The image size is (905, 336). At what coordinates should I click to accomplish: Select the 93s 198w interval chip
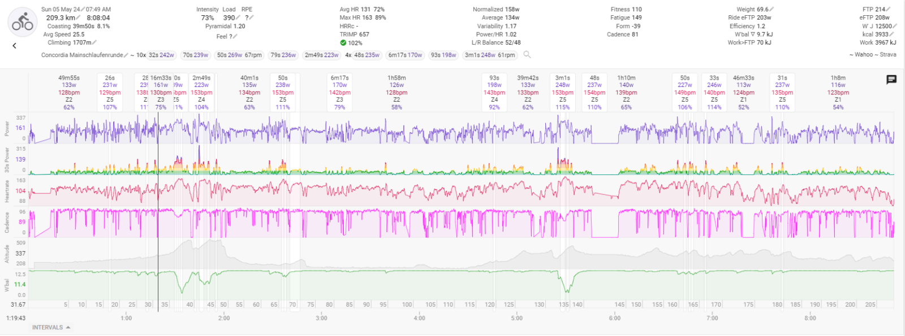pyautogui.click(x=443, y=55)
